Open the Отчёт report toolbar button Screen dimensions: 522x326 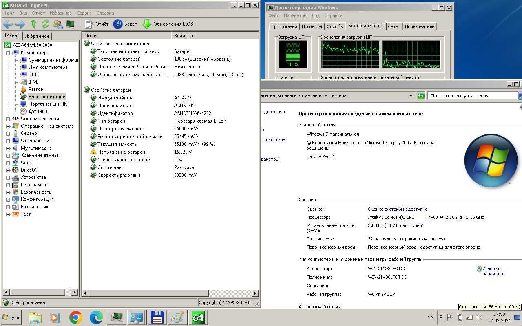(97, 24)
